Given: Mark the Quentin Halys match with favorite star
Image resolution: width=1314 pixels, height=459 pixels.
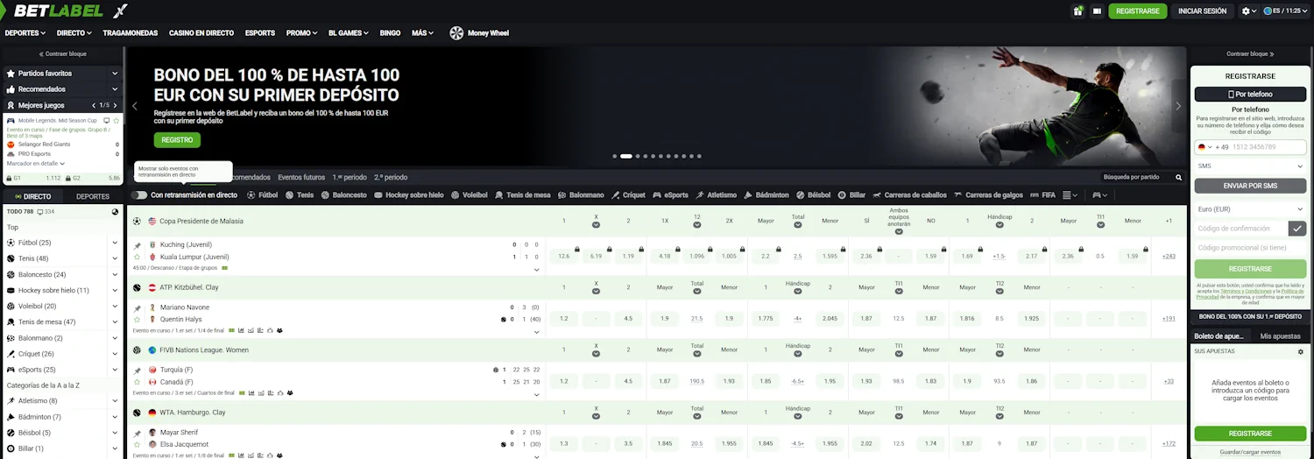Looking at the screenshot, I should (137, 319).
